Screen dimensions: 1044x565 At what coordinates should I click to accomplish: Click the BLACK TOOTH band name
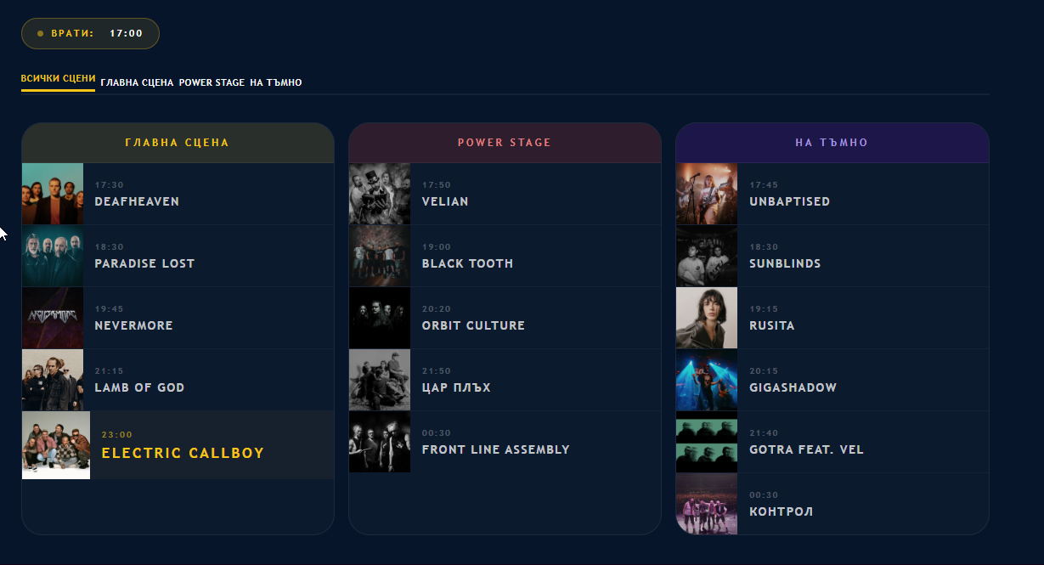point(467,263)
